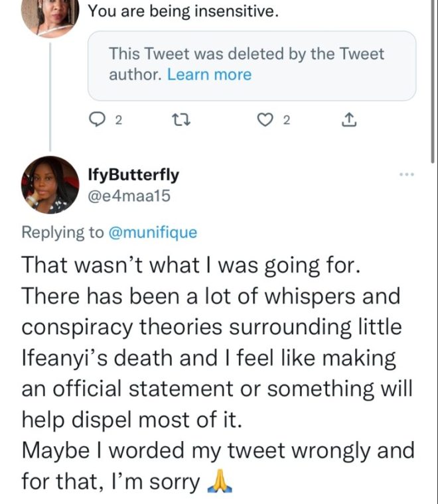The height and width of the screenshot is (504, 438).
Task: Open the "You are being insensitive." tweet text
Action: (x=183, y=11)
